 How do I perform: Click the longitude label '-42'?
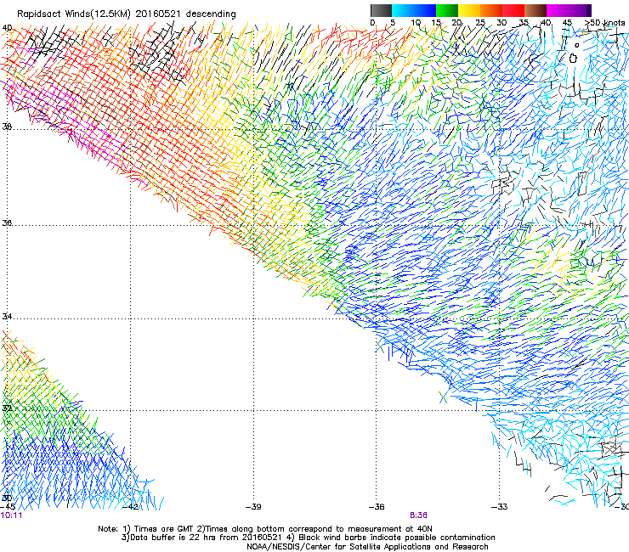[x=130, y=507]
